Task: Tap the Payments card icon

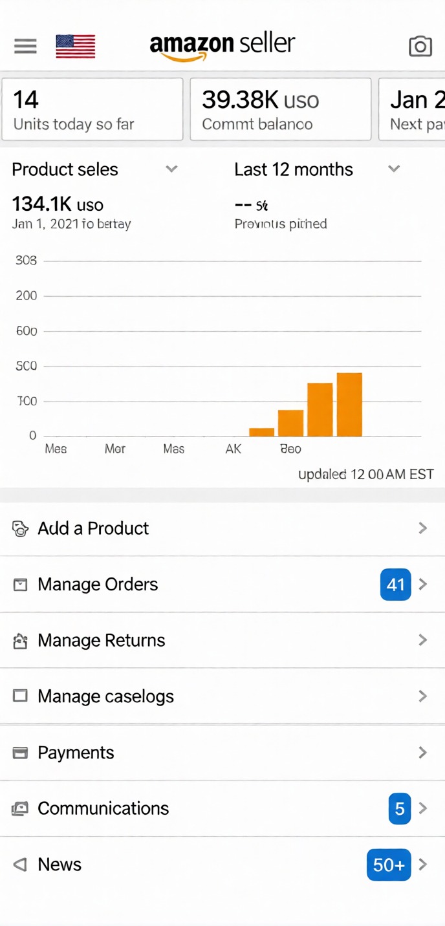Action: click(x=21, y=753)
